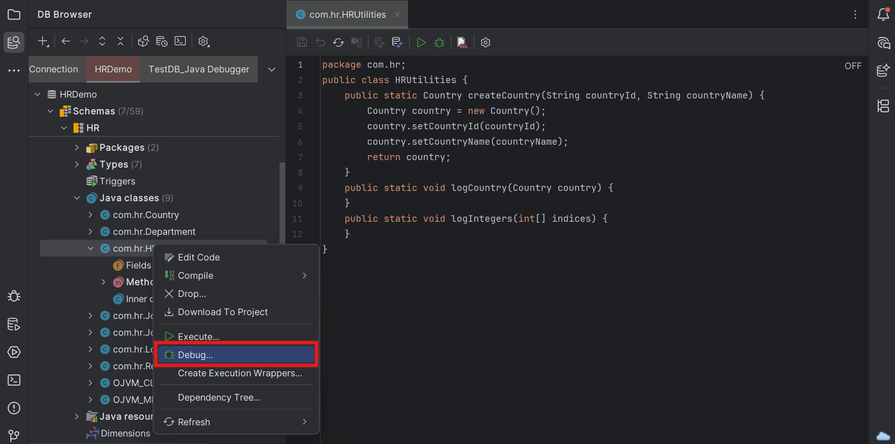The height and width of the screenshot is (444, 895).
Task: Create a new connection with the plus icon
Action: (43, 41)
